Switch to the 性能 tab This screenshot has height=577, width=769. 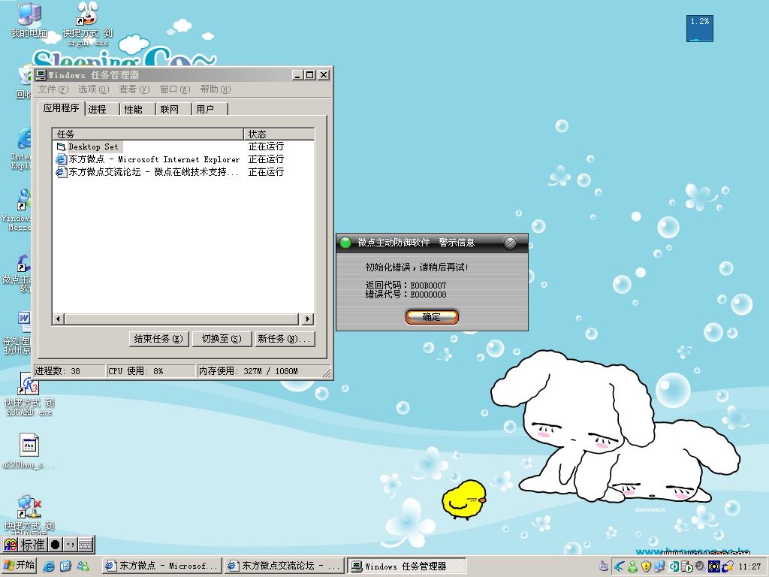point(138,109)
